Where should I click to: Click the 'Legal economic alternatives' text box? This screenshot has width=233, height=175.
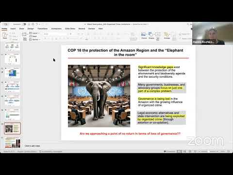[161, 118]
